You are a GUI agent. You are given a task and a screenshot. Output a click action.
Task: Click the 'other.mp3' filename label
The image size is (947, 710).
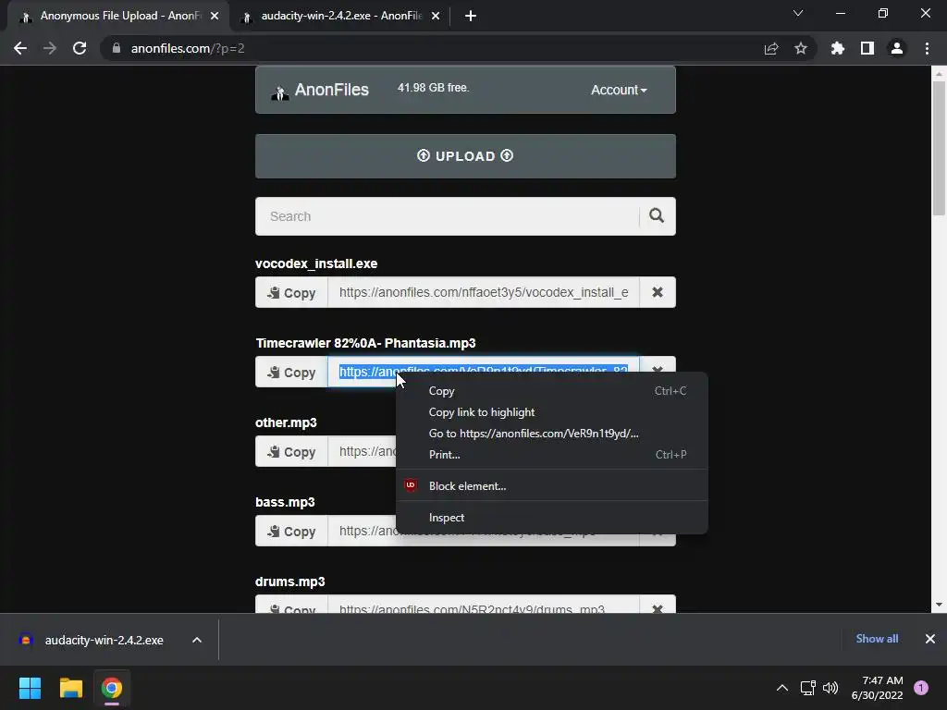pyautogui.click(x=286, y=422)
